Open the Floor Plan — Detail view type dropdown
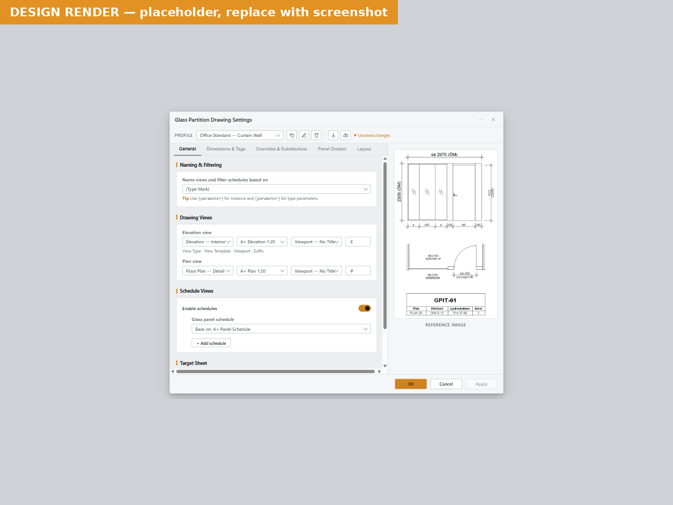The image size is (673, 505). 208,271
